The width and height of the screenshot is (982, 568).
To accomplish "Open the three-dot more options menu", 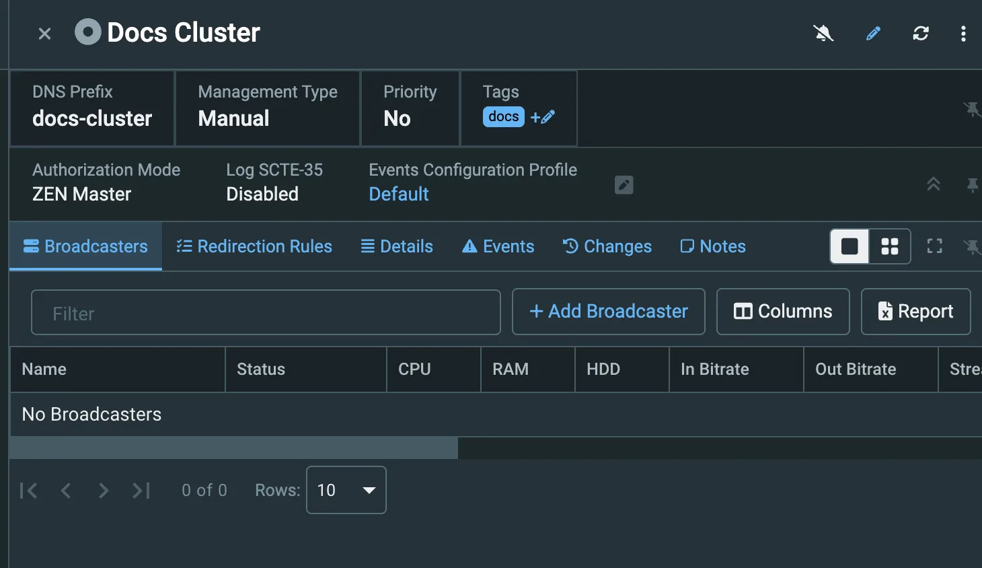I will tap(963, 34).
